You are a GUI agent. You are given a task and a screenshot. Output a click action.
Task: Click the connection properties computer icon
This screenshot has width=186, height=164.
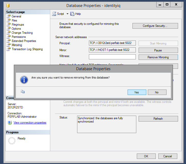coord(10,123)
